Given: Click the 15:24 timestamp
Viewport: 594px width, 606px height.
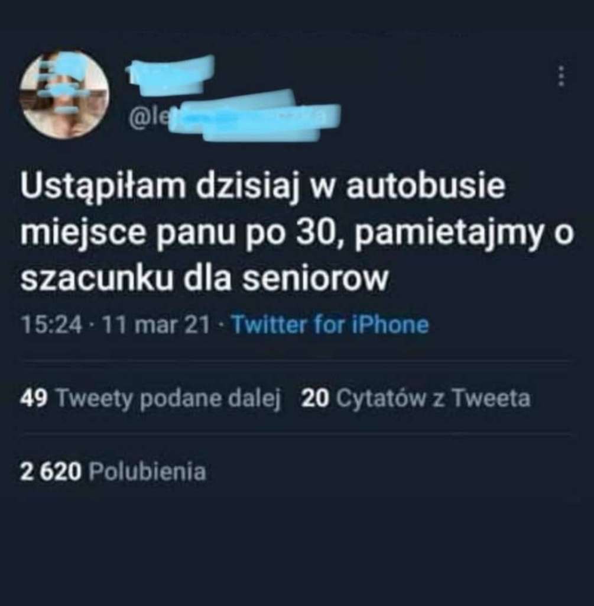Looking at the screenshot, I should coord(52,324).
